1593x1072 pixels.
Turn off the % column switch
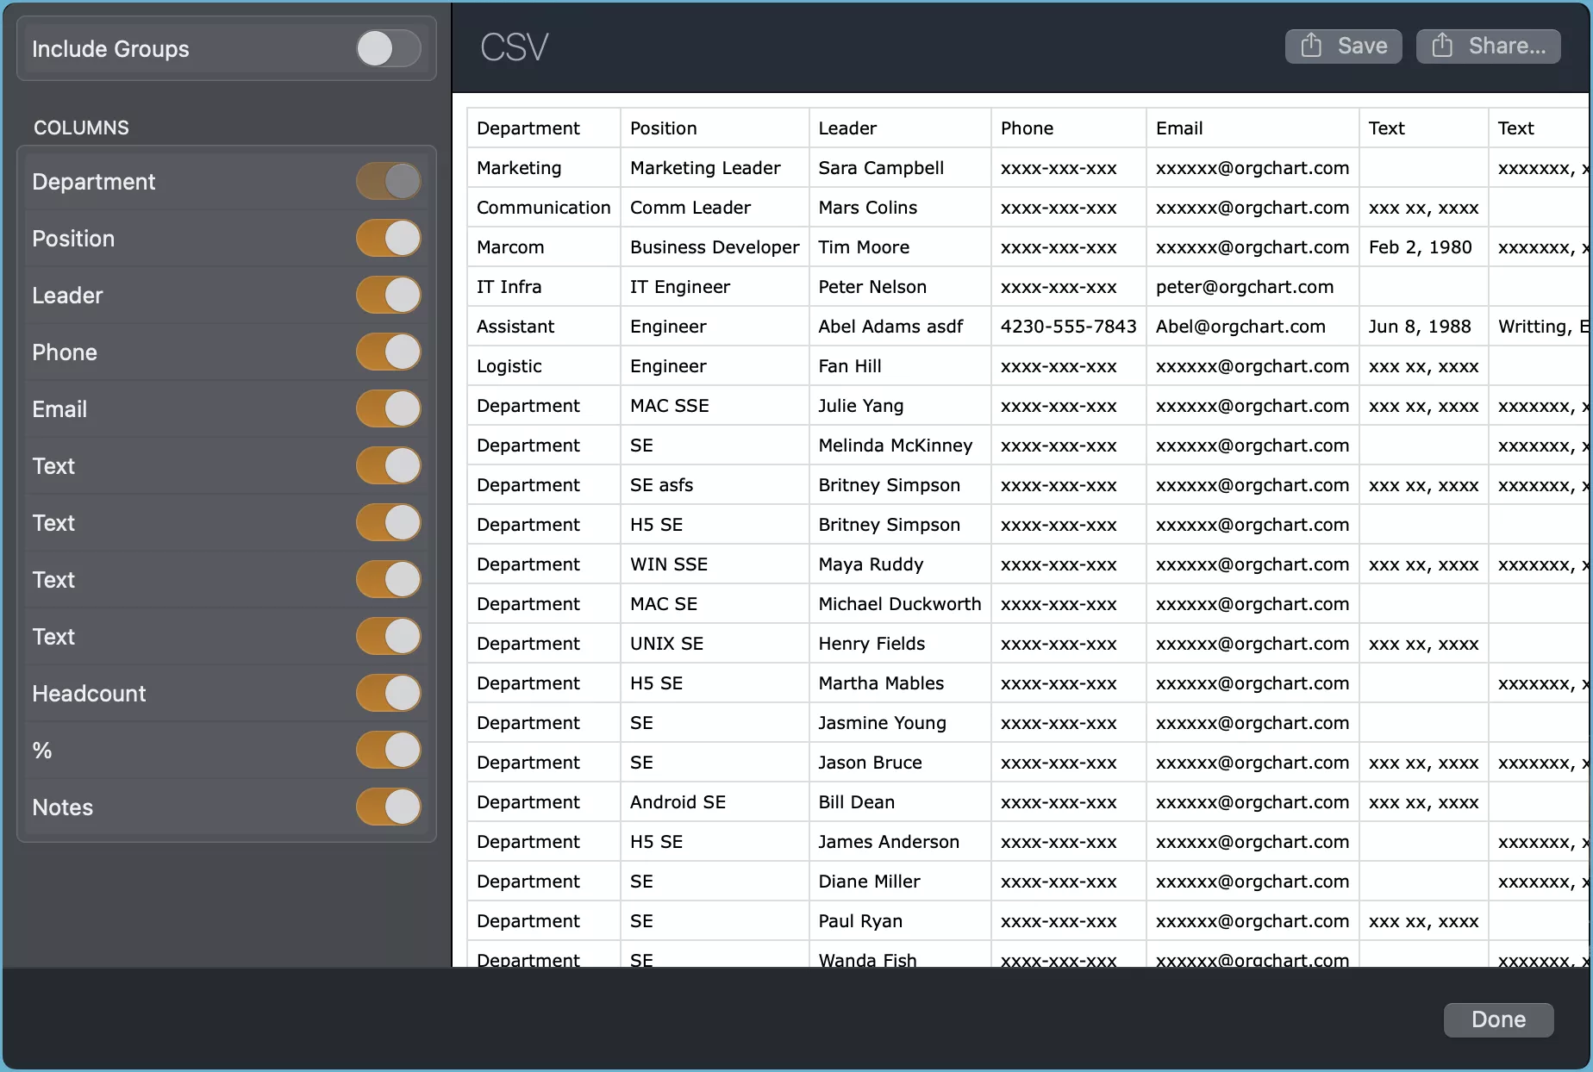click(389, 751)
